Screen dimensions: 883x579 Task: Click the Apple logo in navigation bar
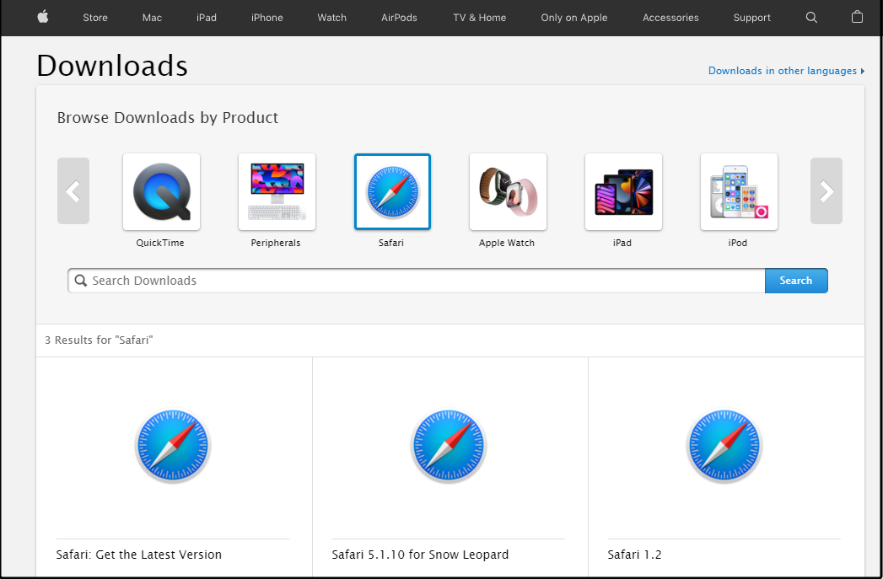[x=43, y=18]
